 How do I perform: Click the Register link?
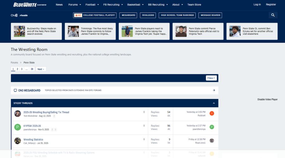point(271,4)
